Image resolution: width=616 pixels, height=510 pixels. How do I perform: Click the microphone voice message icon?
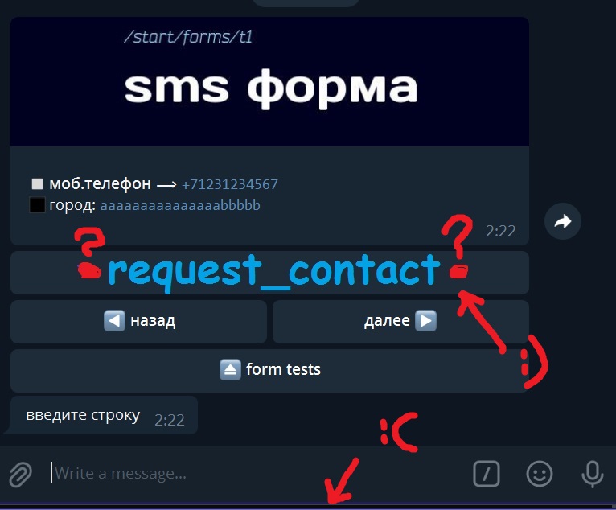593,474
